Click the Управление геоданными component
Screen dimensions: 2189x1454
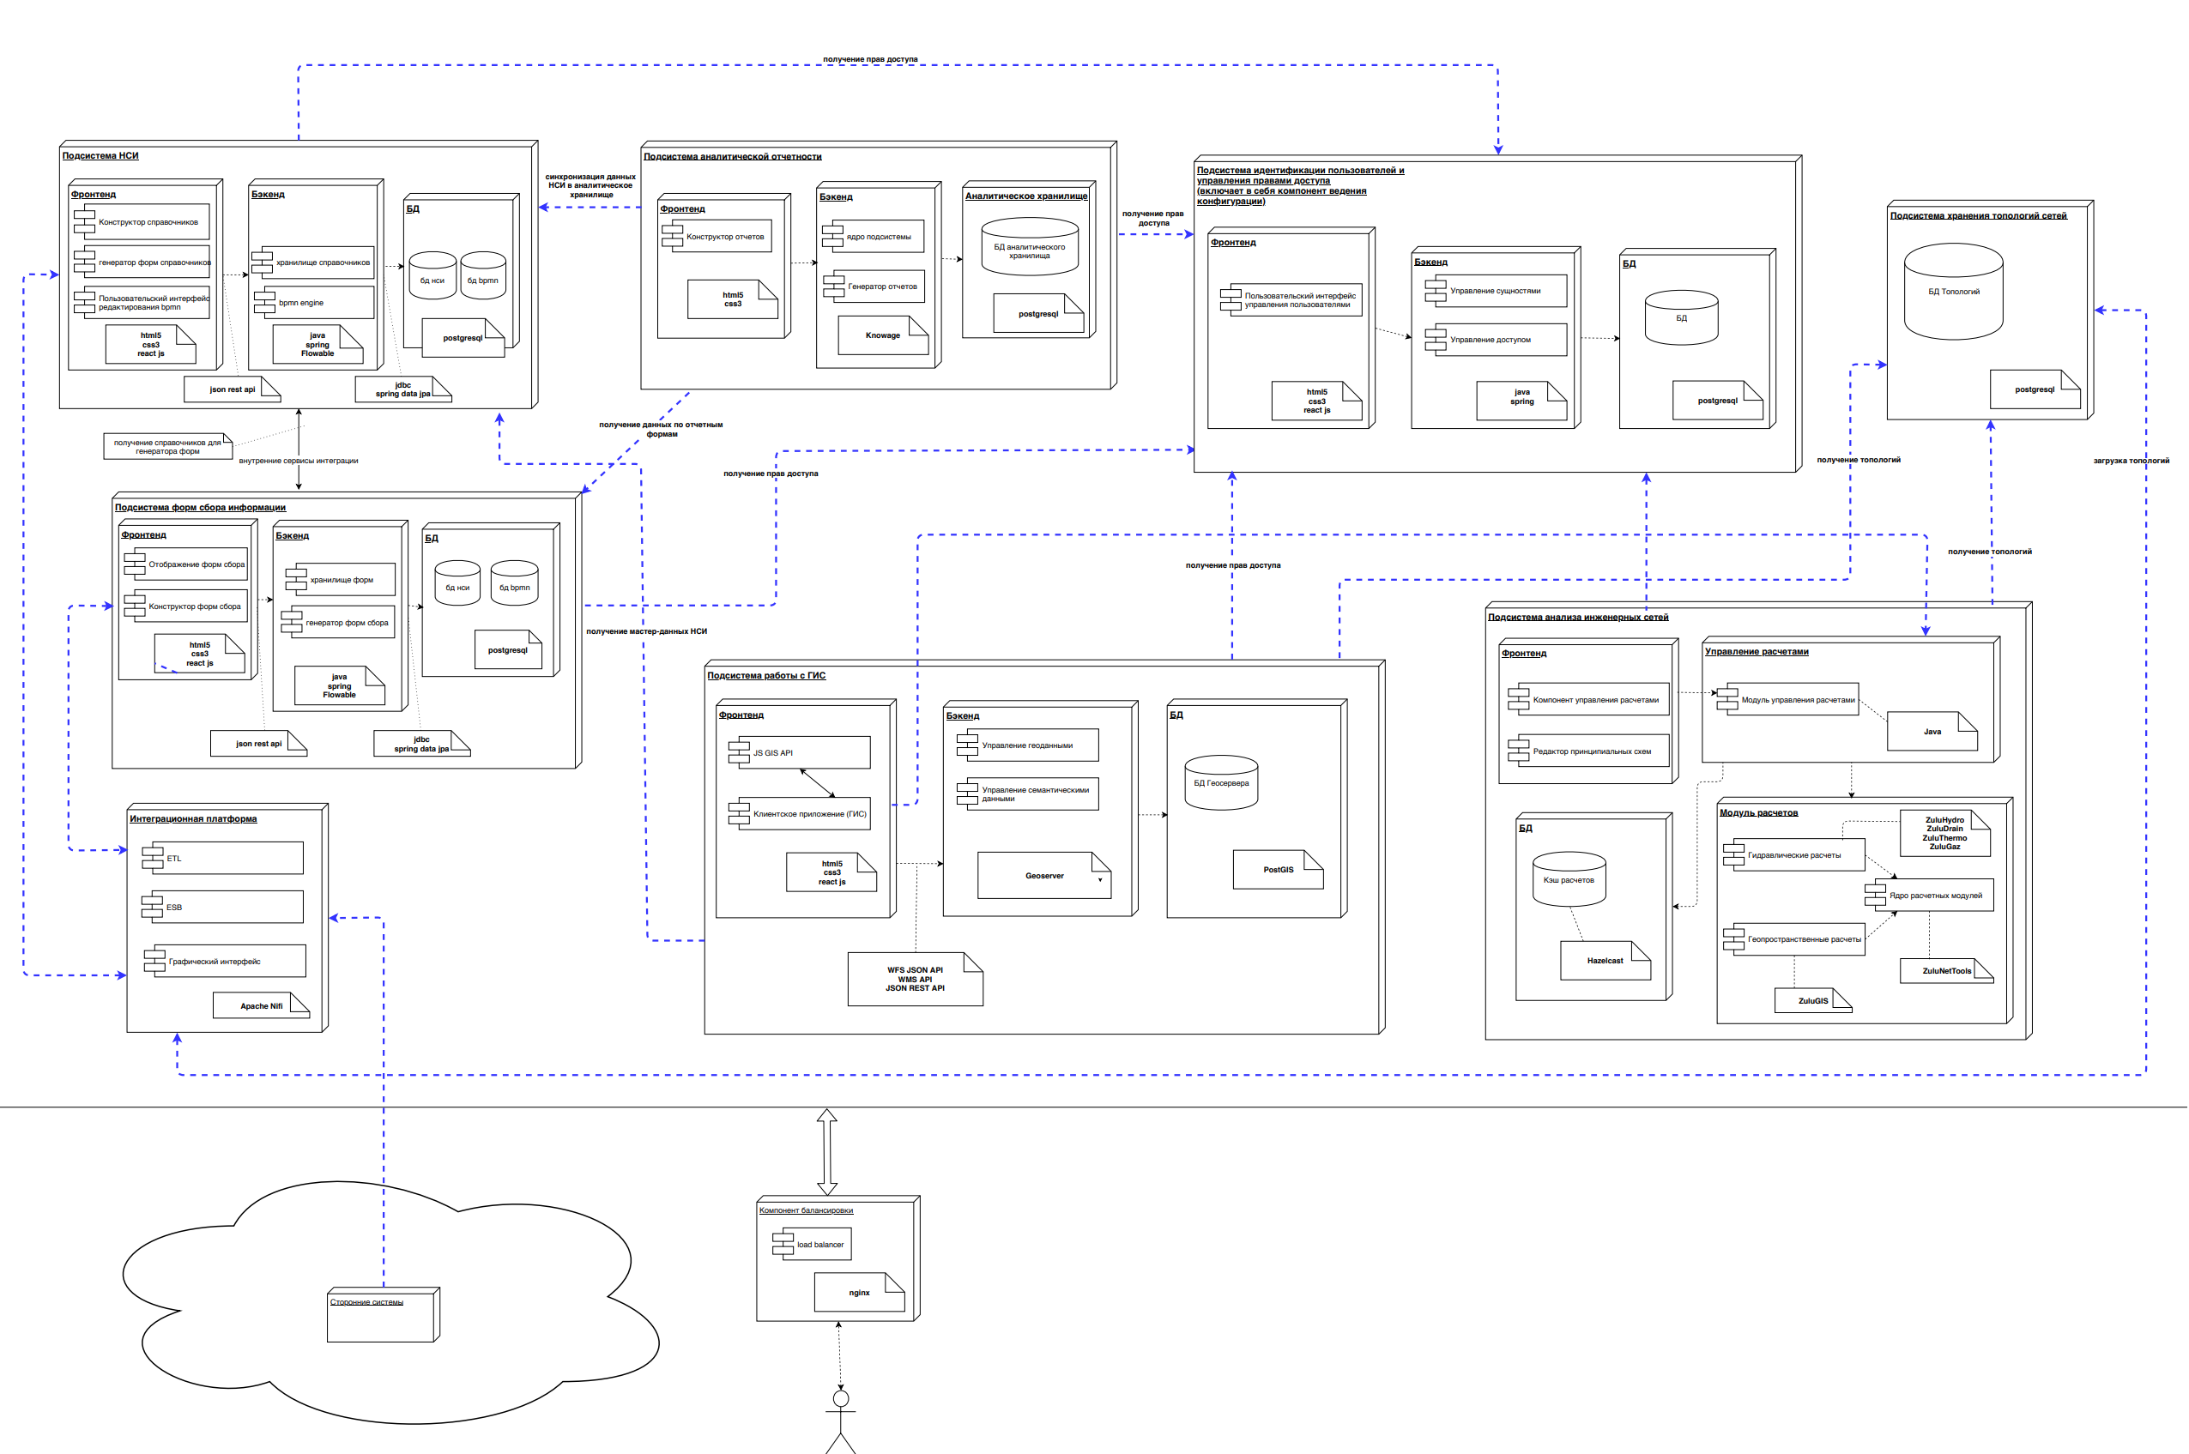1028,745
